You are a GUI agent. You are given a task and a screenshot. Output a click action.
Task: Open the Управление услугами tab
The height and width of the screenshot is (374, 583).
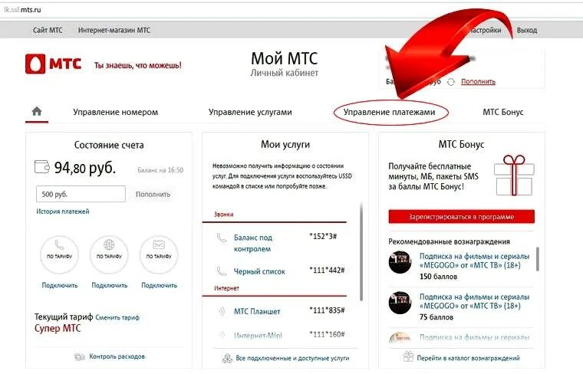point(250,112)
